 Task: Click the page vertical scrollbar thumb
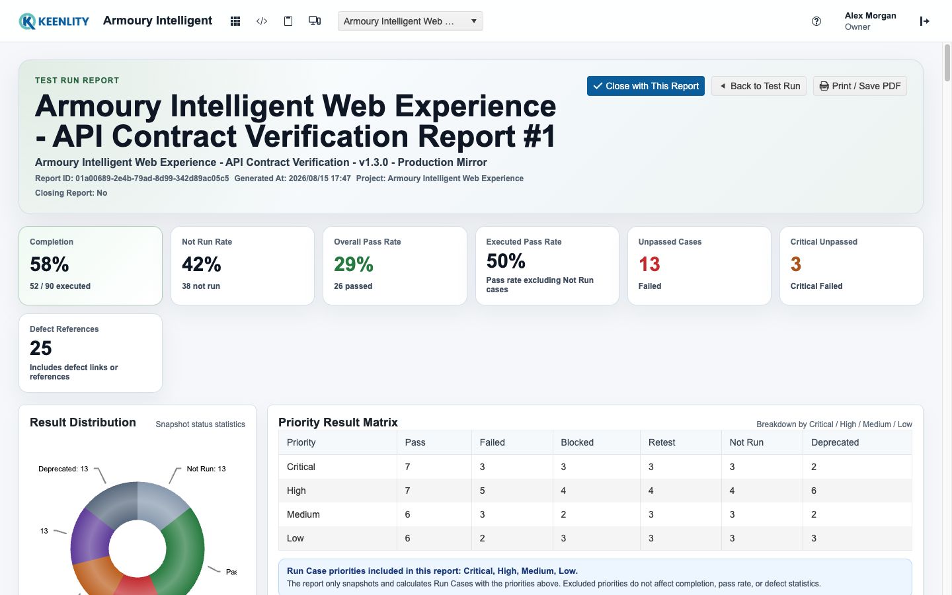[947, 63]
